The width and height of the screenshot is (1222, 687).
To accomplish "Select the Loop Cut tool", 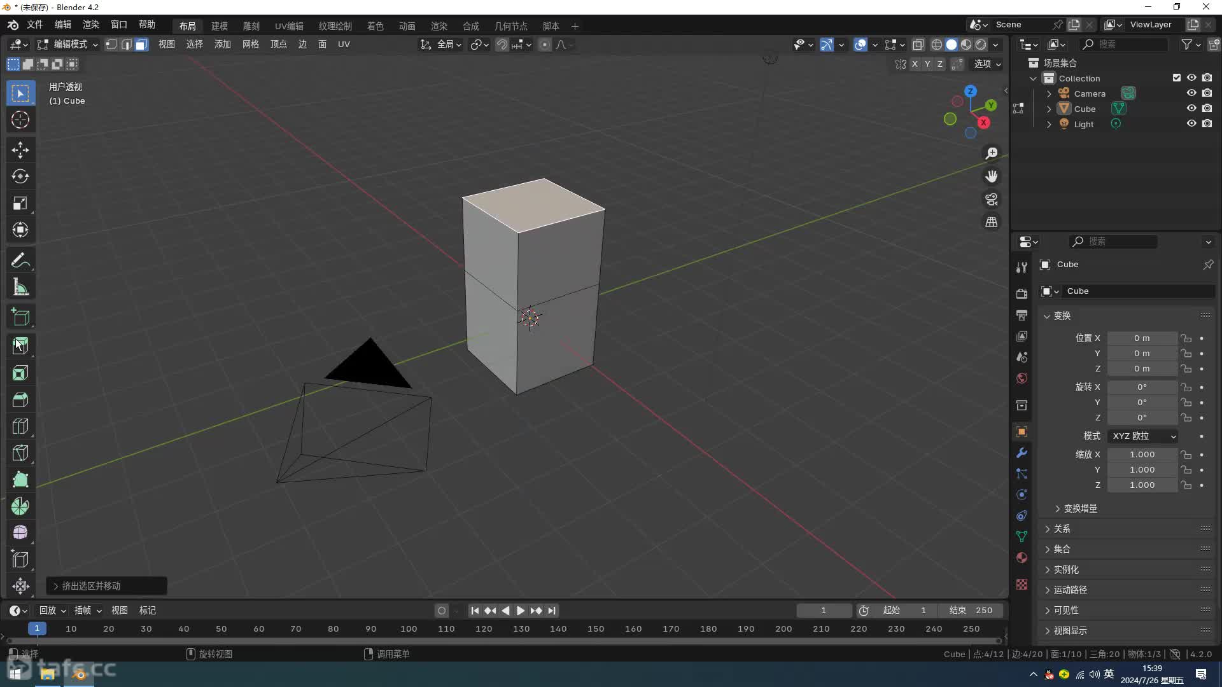I will coord(20,426).
